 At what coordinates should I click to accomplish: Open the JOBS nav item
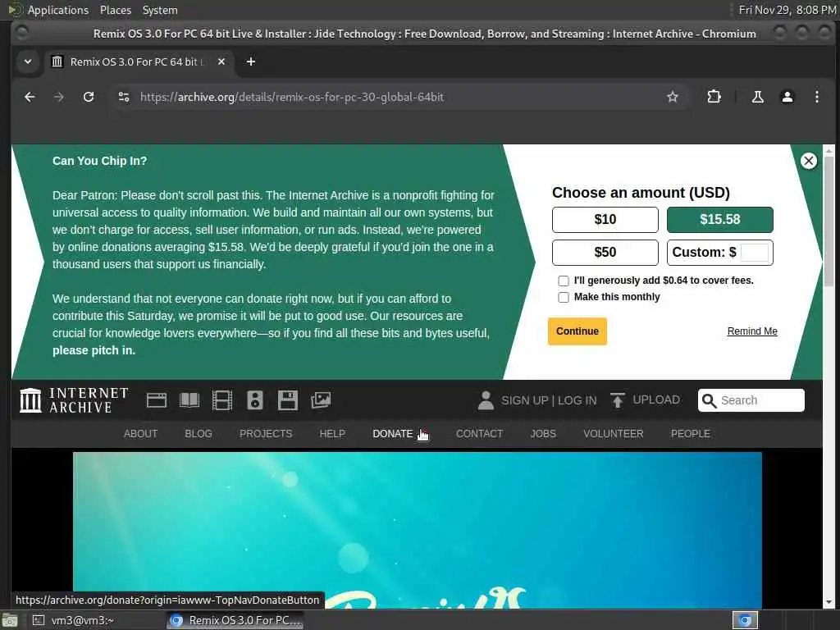[543, 434]
